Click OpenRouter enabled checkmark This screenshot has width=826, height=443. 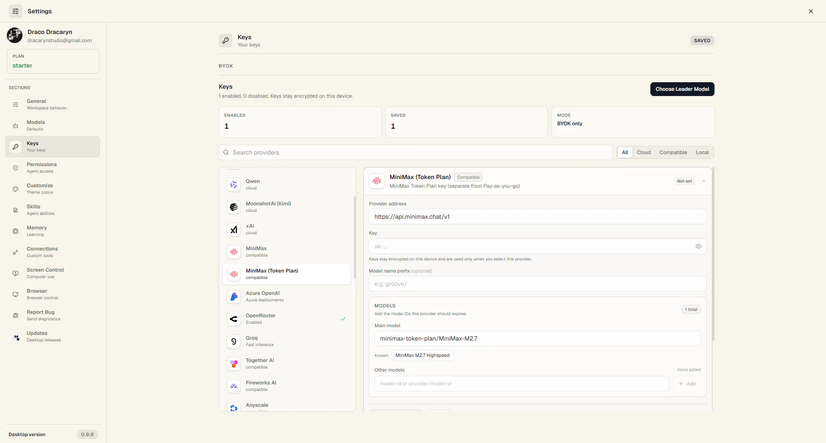point(343,319)
